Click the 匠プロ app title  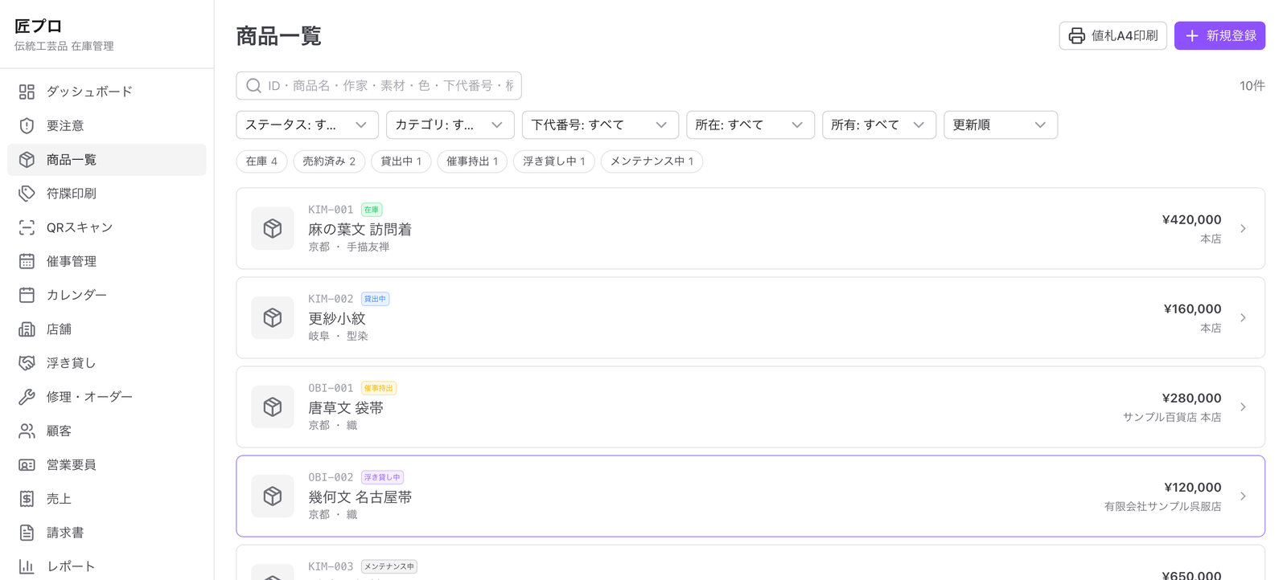(39, 26)
